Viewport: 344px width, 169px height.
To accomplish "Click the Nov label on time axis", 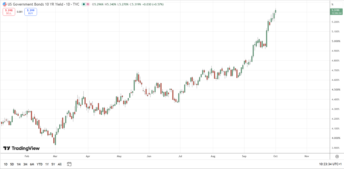I will [307, 156].
